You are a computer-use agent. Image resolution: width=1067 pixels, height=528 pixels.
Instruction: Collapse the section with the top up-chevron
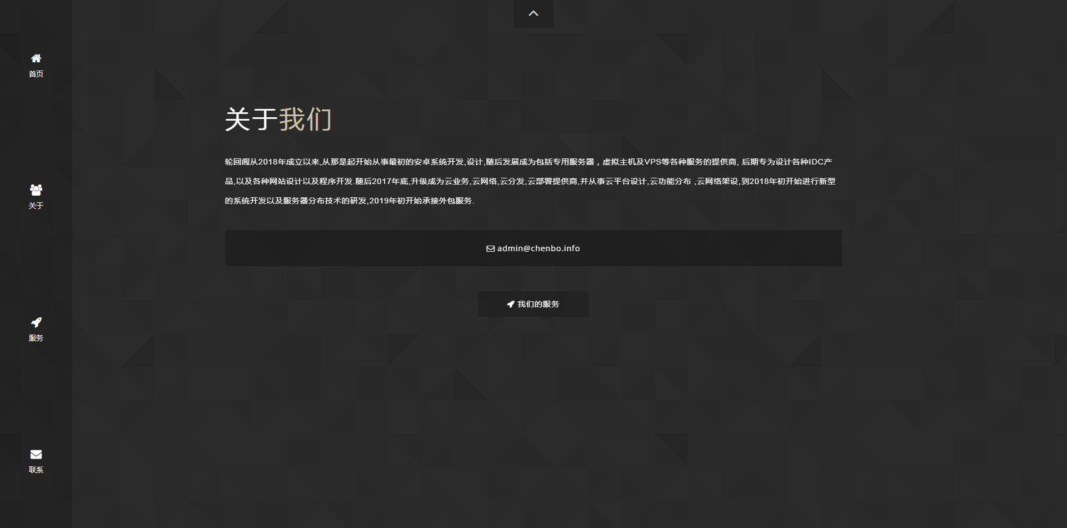click(533, 13)
